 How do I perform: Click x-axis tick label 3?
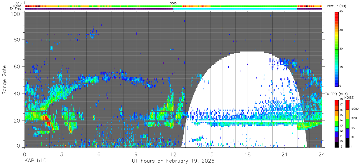62,154
